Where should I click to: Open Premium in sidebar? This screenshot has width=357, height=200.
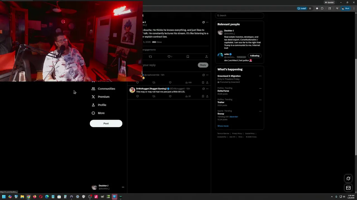[x=101, y=97]
